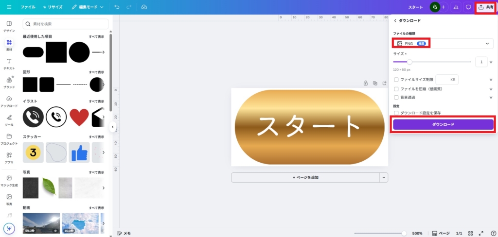Check the ファイルを圧縮 (低画質) option
This screenshot has height=237, width=498.
(396, 89)
